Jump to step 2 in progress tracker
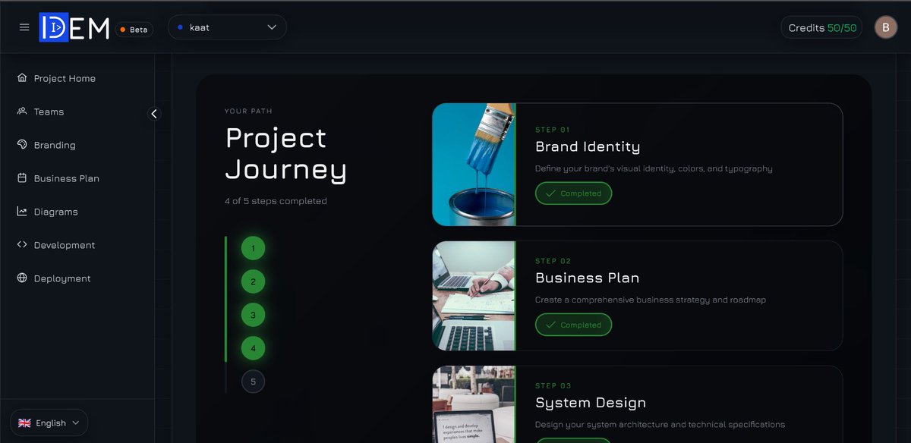911x443 pixels. pos(253,281)
